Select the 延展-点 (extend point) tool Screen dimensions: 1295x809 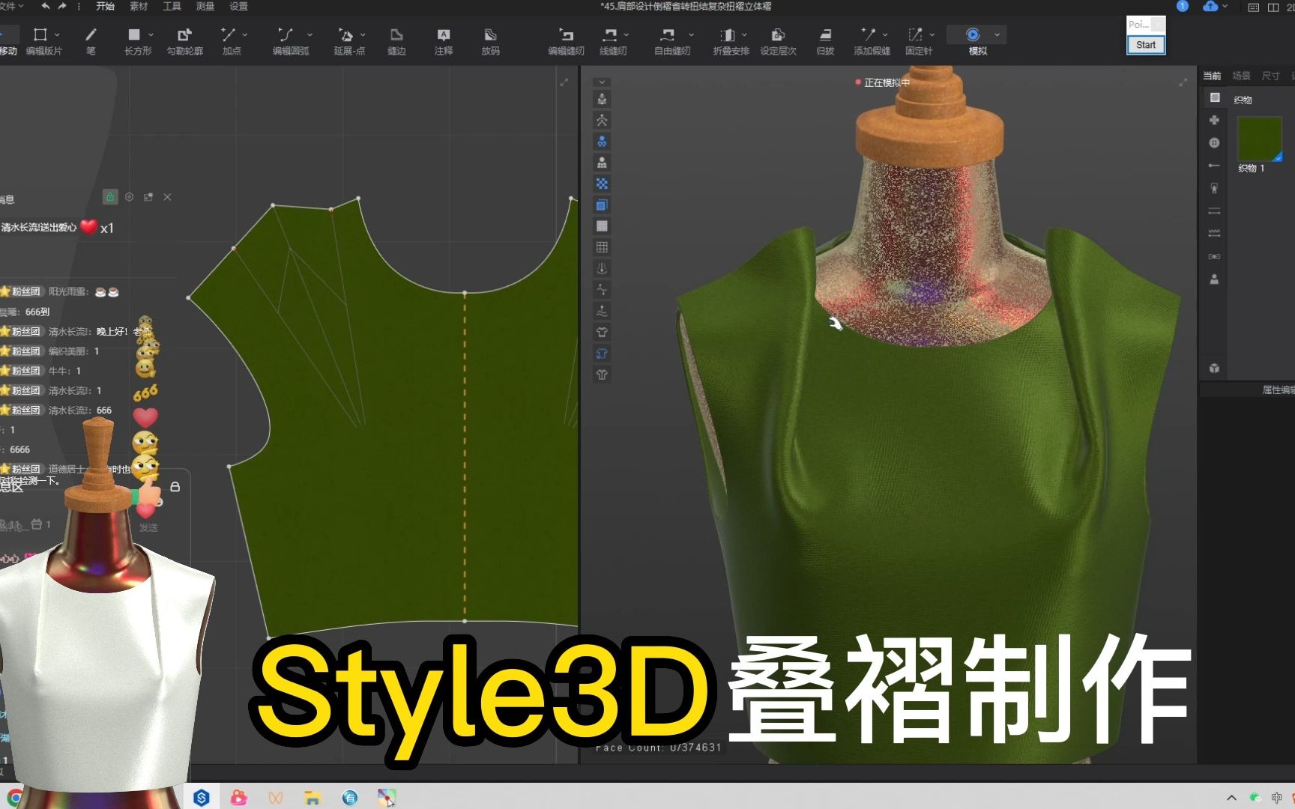349,41
